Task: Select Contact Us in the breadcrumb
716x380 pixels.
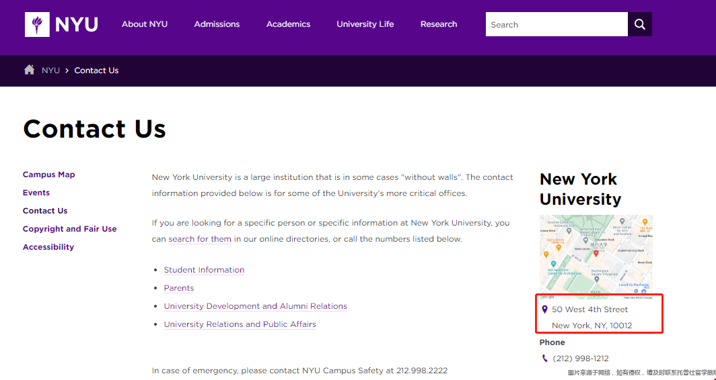Action: click(x=96, y=70)
